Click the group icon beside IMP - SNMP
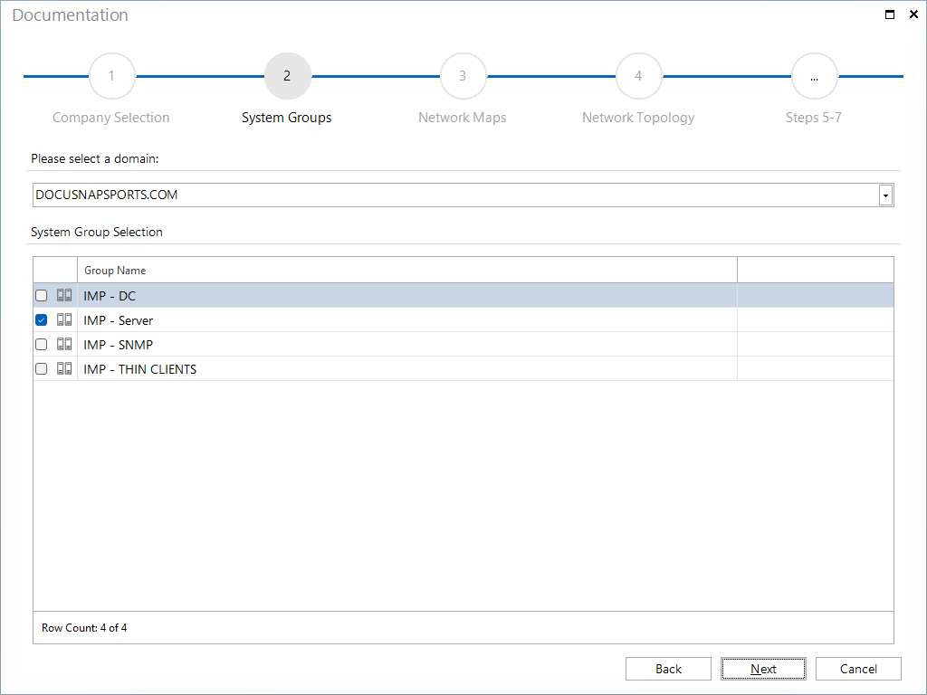 (x=64, y=344)
